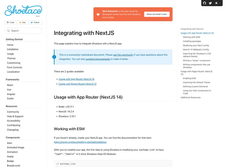Jump to 'Importing the Default Theme' section

[197, 83]
